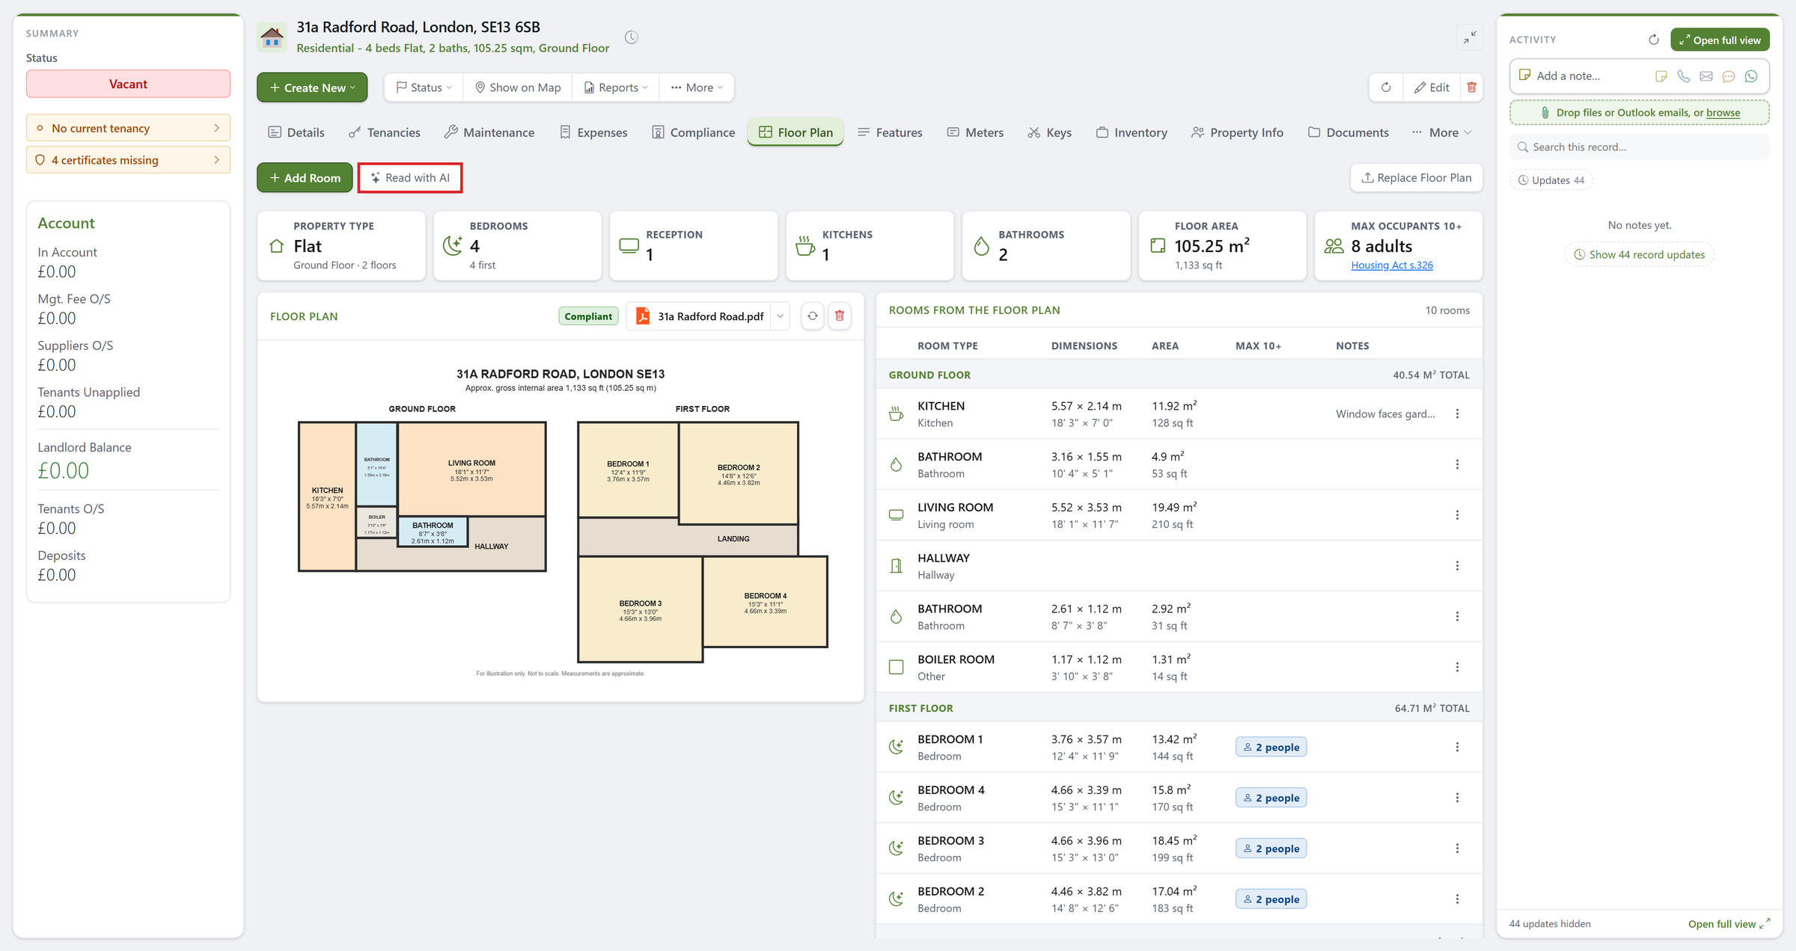Refresh the property record icon near Edit
The image size is (1796, 951).
(x=1386, y=87)
